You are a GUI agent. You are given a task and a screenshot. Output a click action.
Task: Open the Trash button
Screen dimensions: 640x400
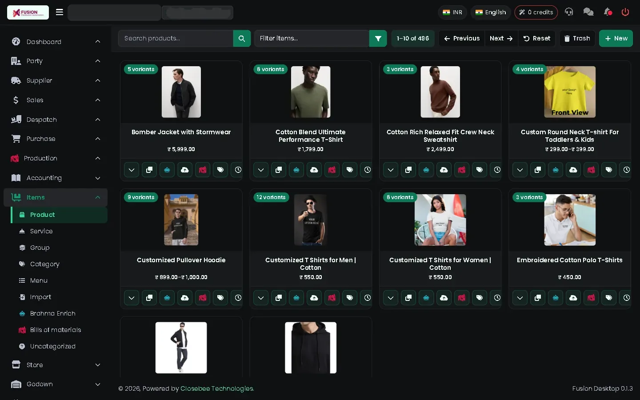[577, 38]
